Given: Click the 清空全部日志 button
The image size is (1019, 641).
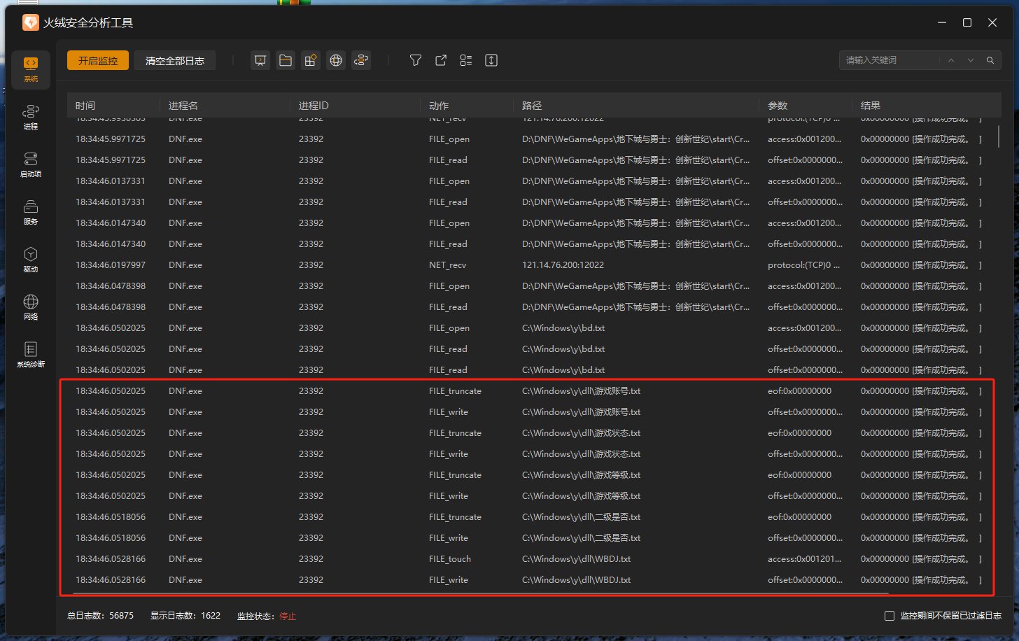Looking at the screenshot, I should point(175,61).
